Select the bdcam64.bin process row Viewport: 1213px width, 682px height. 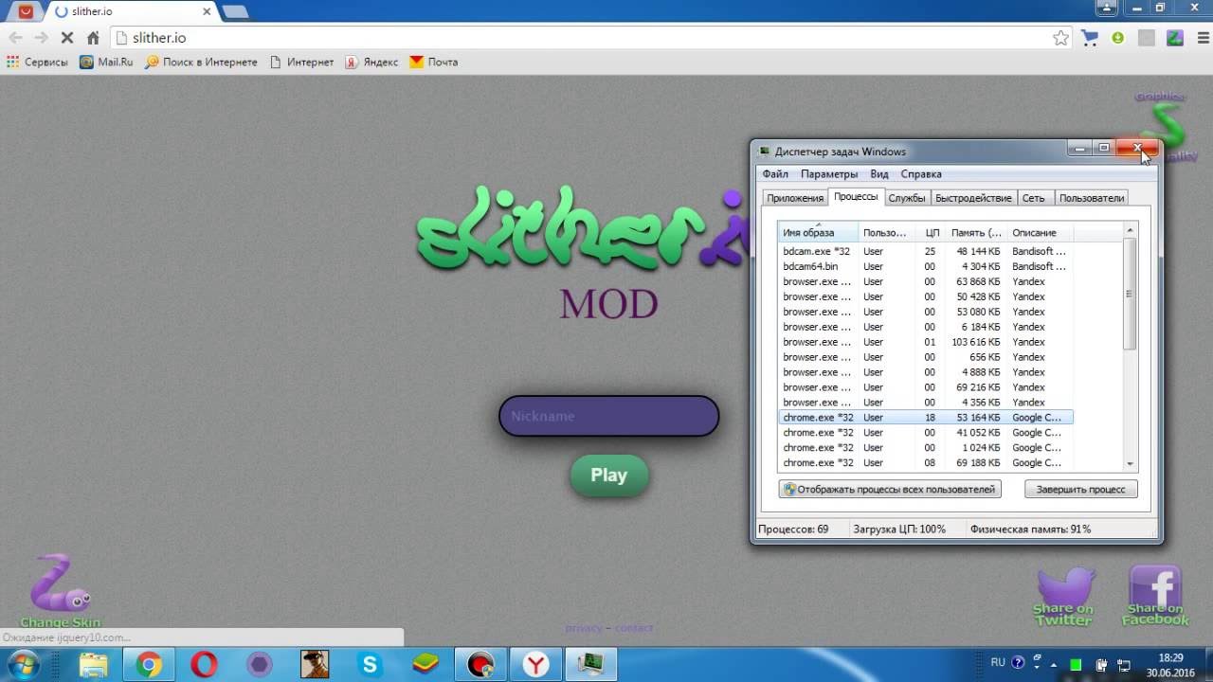(x=926, y=266)
